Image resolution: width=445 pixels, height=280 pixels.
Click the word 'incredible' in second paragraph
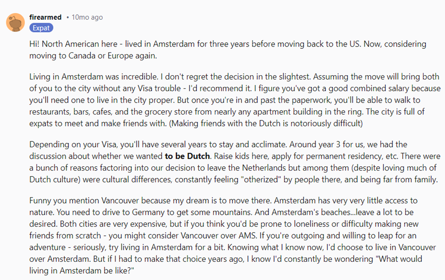tap(139, 77)
